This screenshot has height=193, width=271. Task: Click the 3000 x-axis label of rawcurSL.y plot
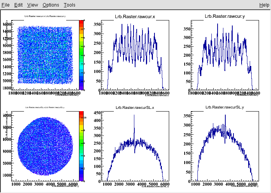point(218,184)
